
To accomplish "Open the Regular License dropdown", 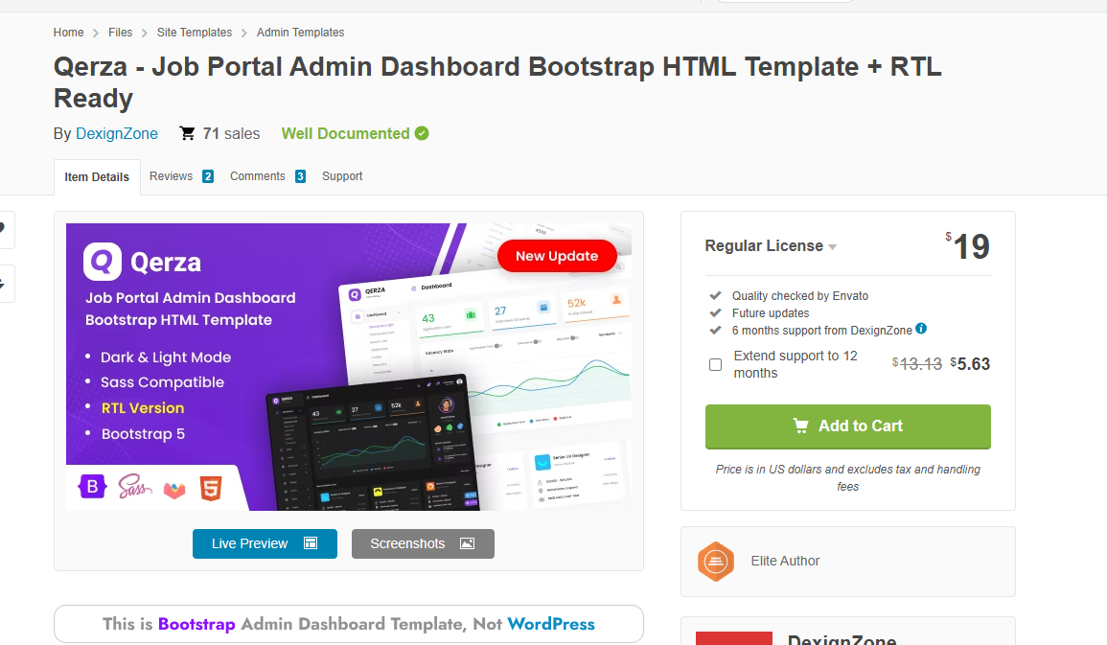I will point(830,246).
